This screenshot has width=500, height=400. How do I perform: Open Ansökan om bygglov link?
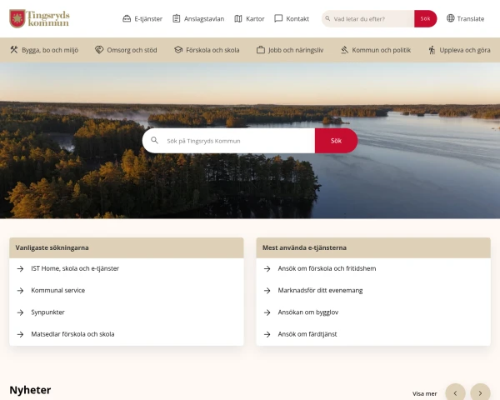pos(308,312)
